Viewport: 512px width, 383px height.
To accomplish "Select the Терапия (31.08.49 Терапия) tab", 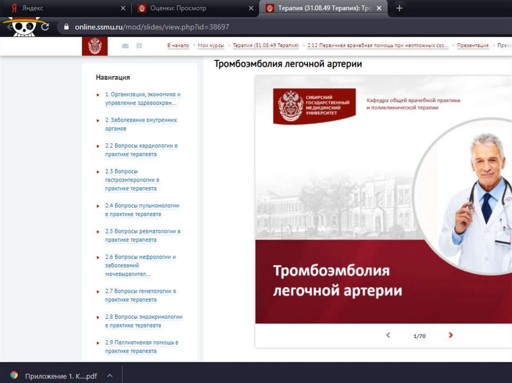I will [x=323, y=8].
